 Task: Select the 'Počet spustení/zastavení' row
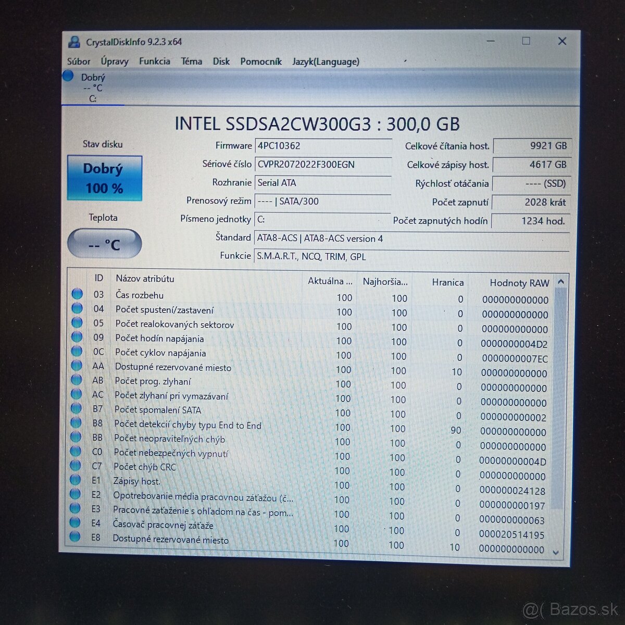[311, 311]
